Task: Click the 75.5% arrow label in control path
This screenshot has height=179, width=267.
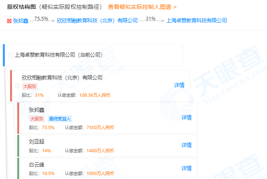Action: coord(41,18)
